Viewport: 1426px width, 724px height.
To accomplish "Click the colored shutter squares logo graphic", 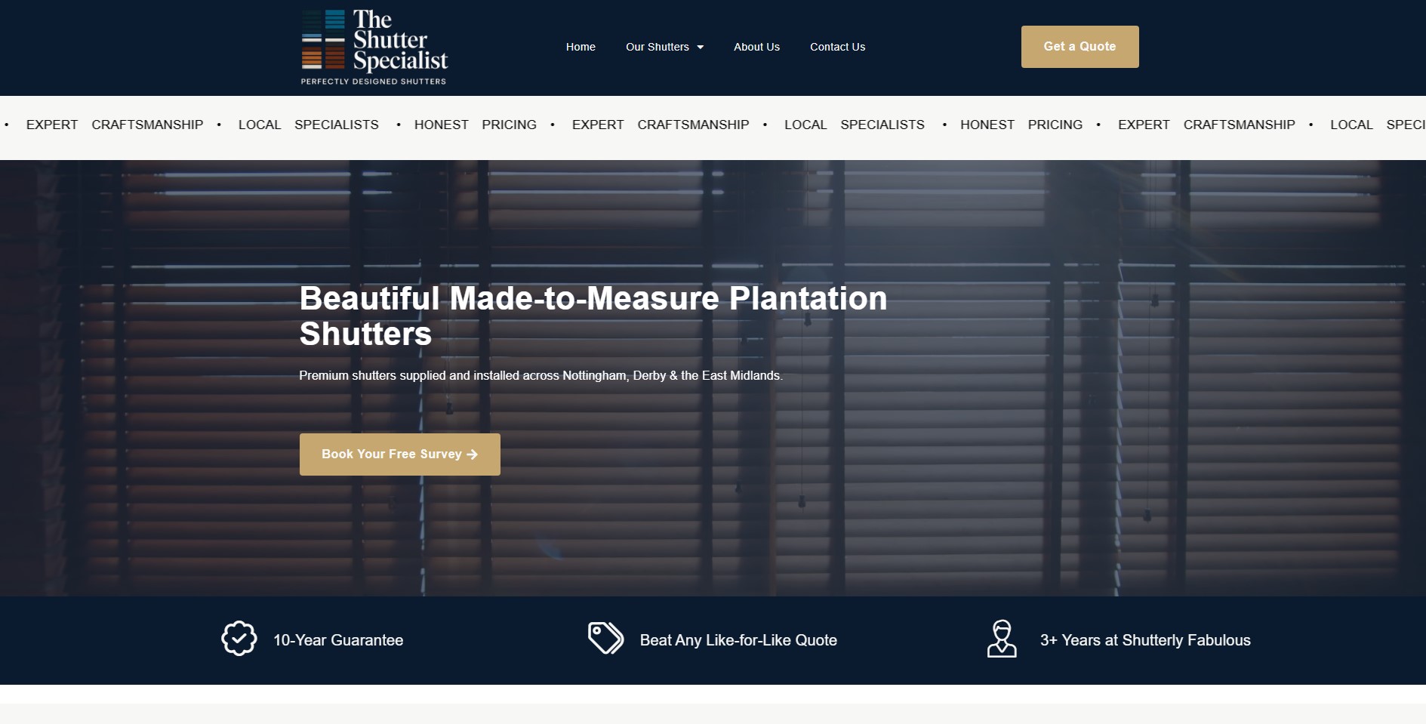I will pyautogui.click(x=323, y=39).
